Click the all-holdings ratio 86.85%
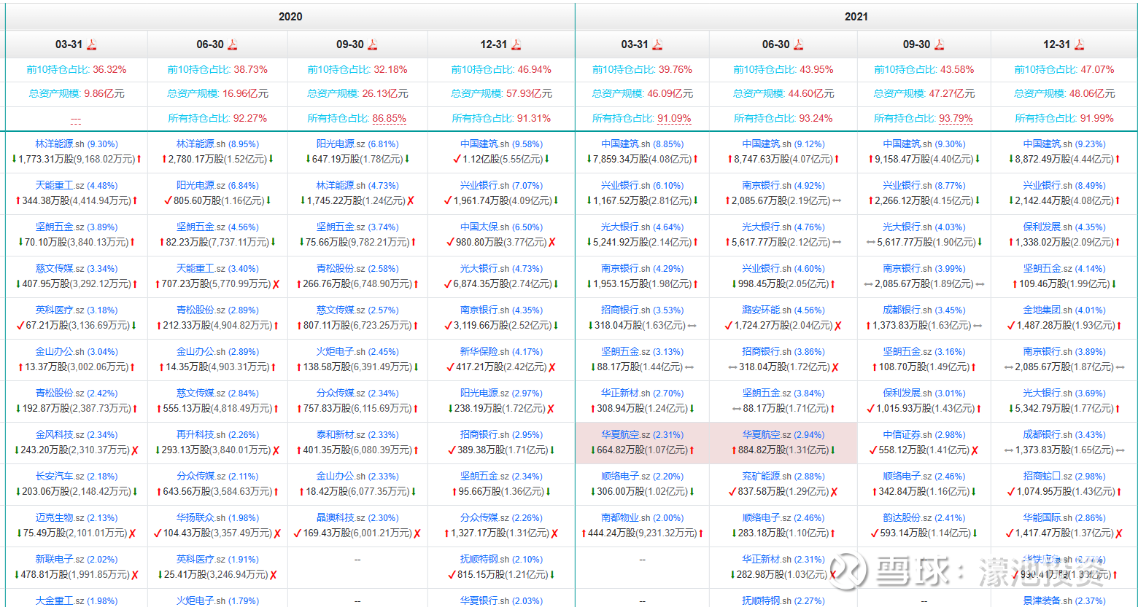 tap(390, 119)
